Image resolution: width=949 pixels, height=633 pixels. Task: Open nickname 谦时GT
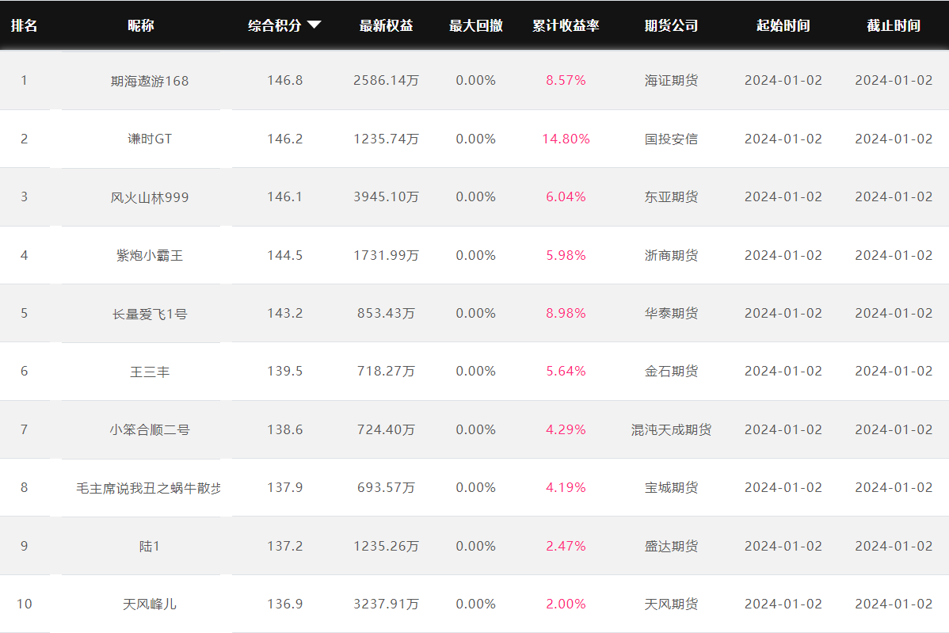coord(150,139)
